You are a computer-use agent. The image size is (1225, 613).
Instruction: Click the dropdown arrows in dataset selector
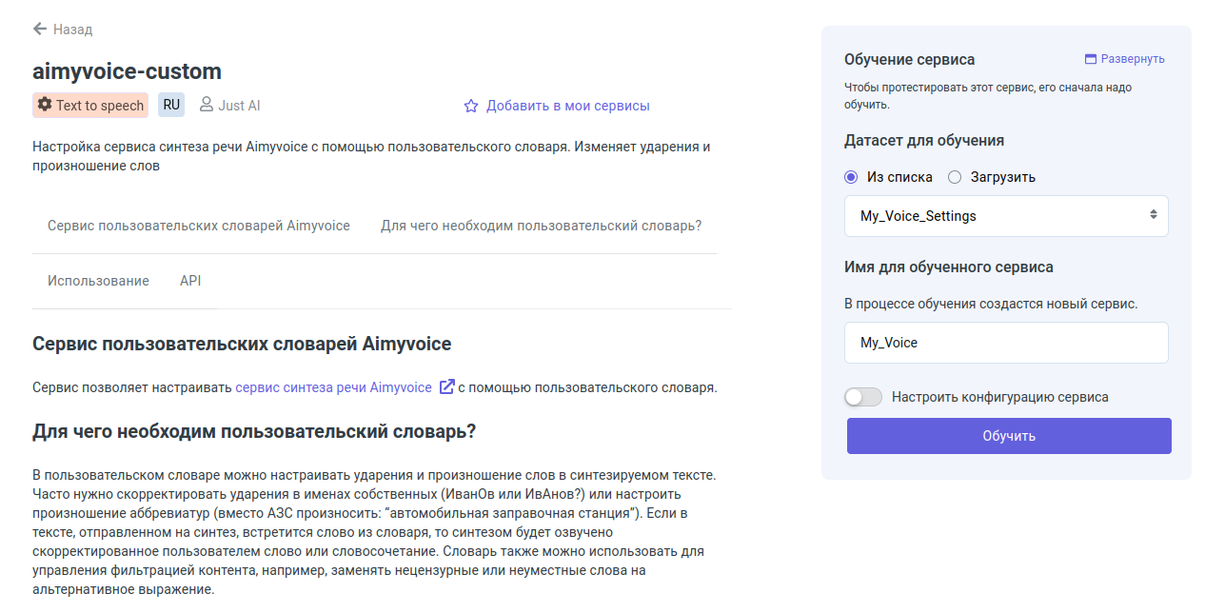1153,216
